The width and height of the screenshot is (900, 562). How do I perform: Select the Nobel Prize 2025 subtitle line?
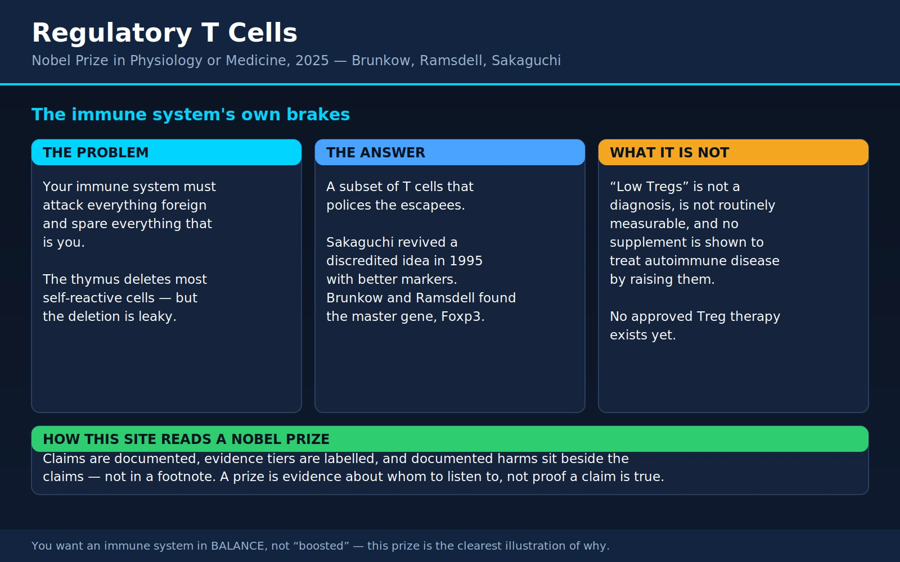tap(296, 61)
